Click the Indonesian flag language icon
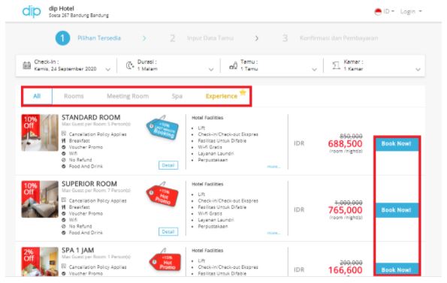 [x=378, y=12]
